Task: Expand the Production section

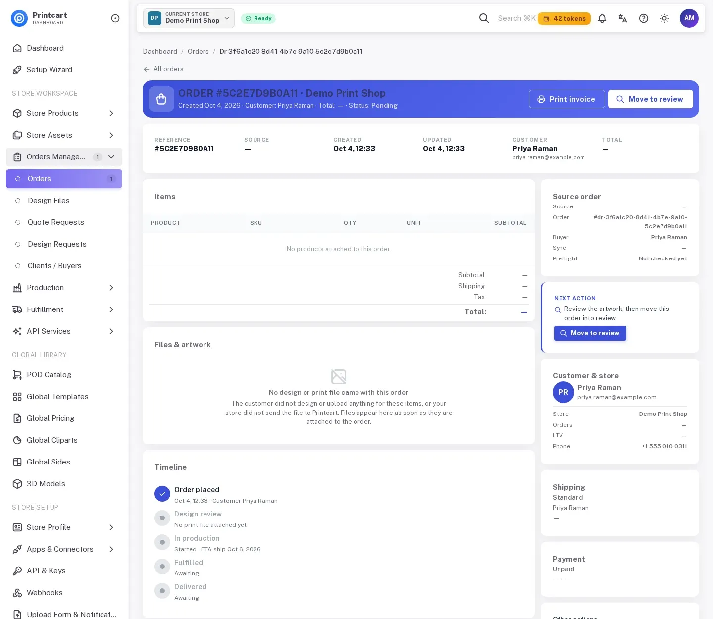Action: click(64, 288)
